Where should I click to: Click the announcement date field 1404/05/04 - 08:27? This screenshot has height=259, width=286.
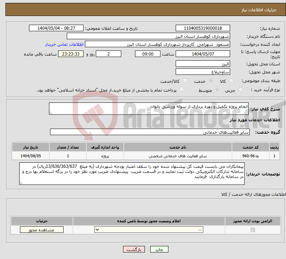(x=56, y=28)
